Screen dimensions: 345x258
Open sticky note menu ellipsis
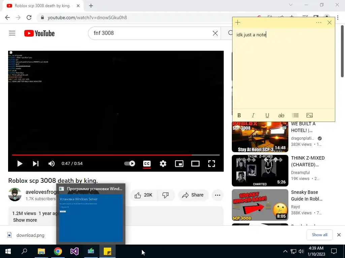tap(319, 23)
